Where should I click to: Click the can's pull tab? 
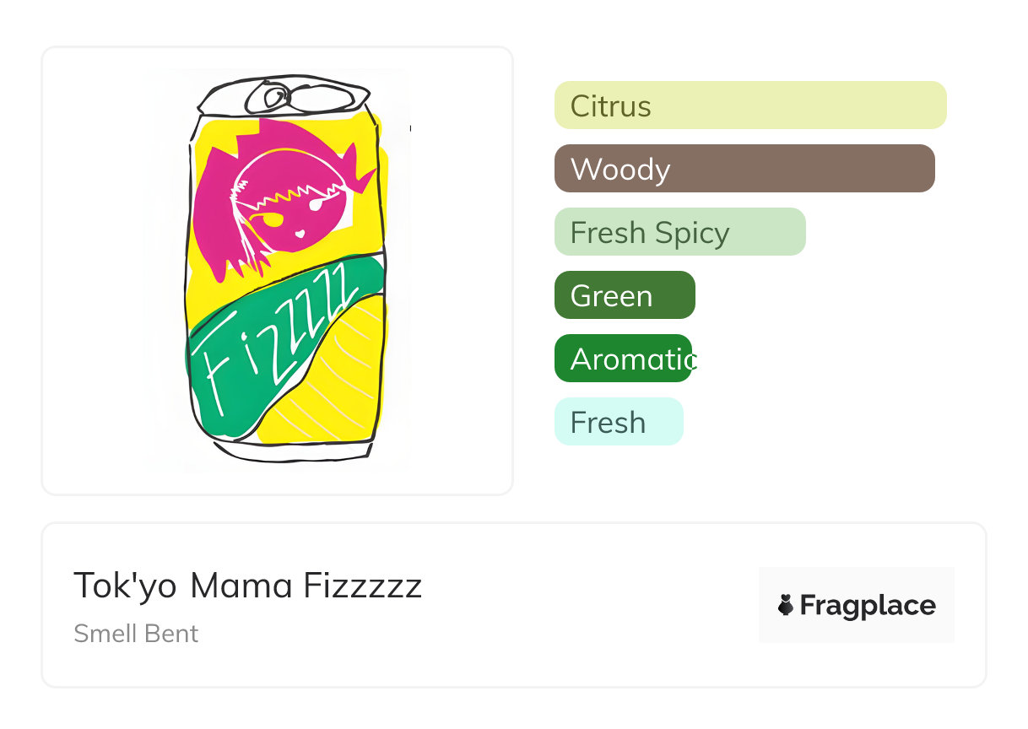pyautogui.click(x=276, y=97)
